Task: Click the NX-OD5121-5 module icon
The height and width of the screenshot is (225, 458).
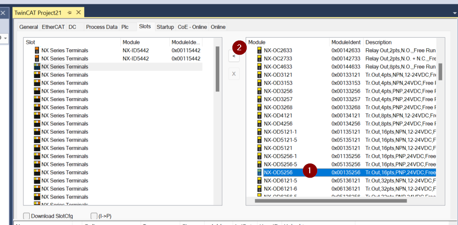Action: [259, 140]
